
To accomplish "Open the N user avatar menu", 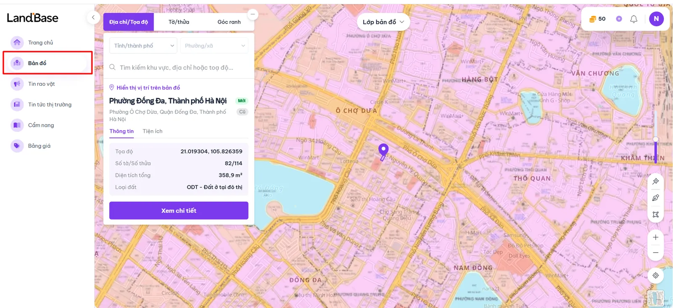I will [656, 19].
